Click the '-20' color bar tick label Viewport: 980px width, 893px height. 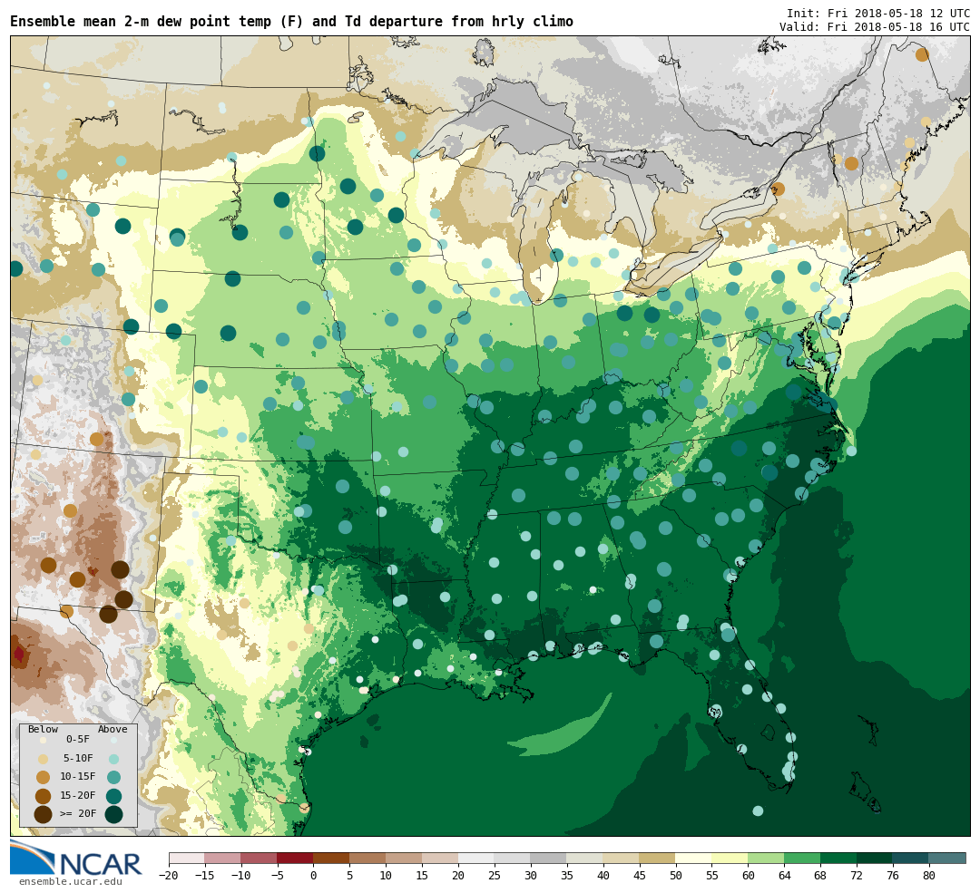[x=169, y=876]
